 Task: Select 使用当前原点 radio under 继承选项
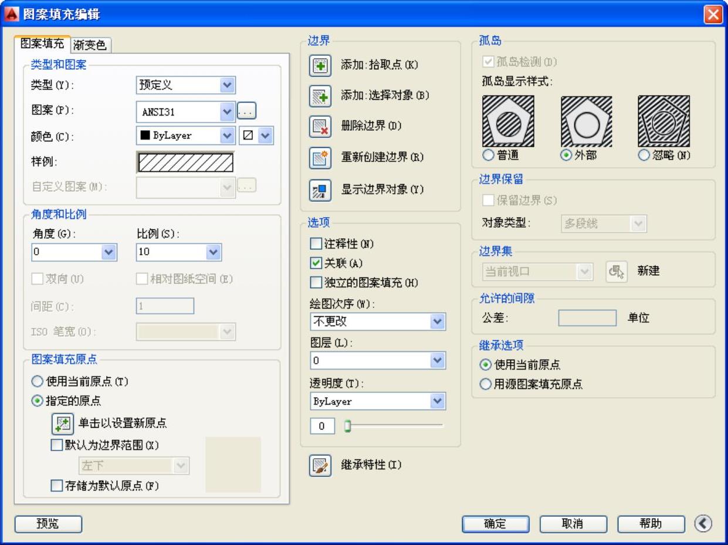click(486, 365)
